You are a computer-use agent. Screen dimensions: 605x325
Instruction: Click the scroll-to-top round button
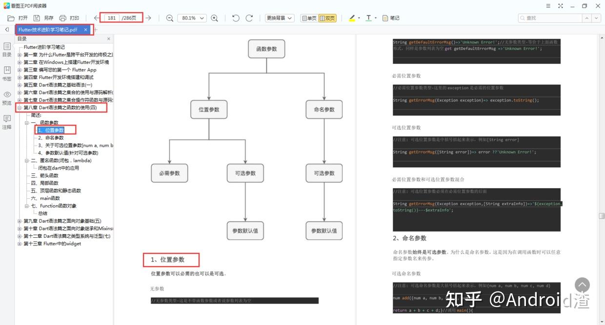(582, 285)
